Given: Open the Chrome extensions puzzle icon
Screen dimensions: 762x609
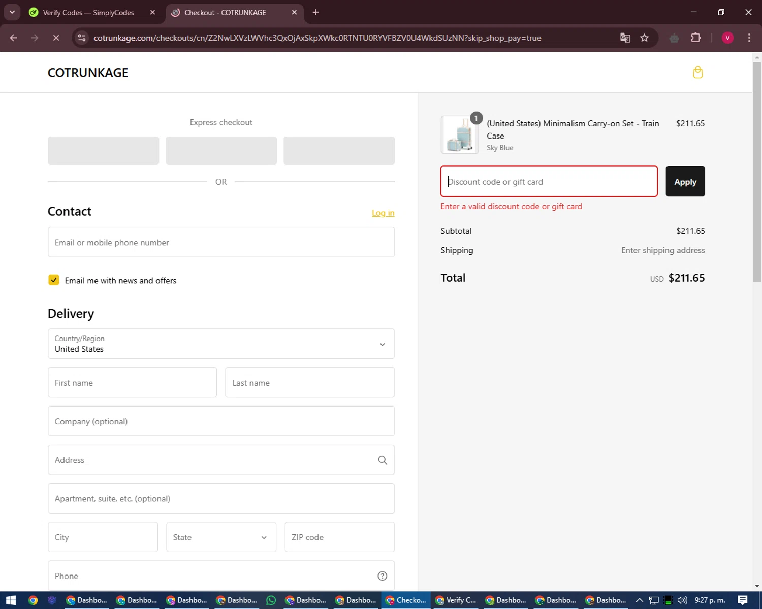Looking at the screenshot, I should click(x=696, y=38).
